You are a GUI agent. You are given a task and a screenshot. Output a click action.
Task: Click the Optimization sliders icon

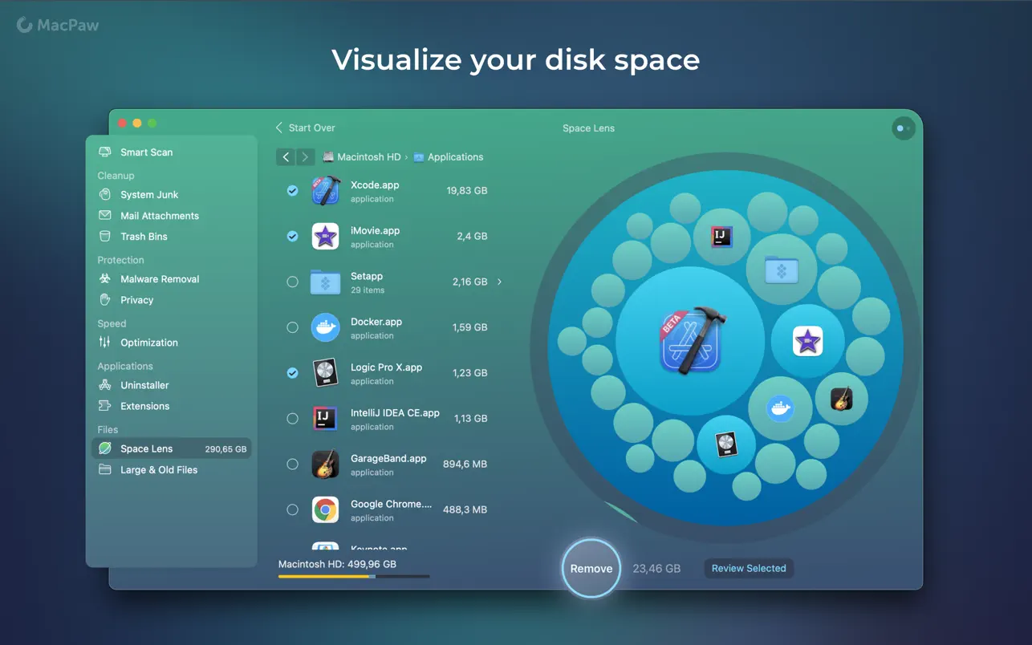pos(104,343)
